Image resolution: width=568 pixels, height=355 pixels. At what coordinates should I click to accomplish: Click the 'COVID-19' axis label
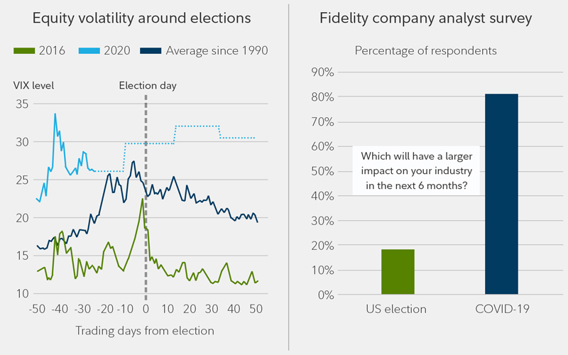pyautogui.click(x=503, y=310)
